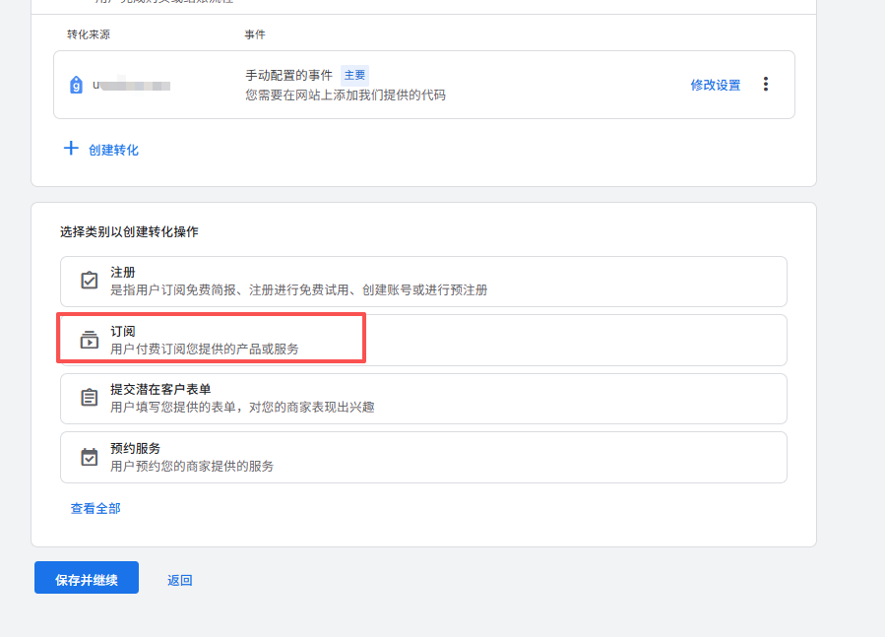885x637 pixels.
Task: Click the 预约服务 calendar icon
Action: pos(90,457)
